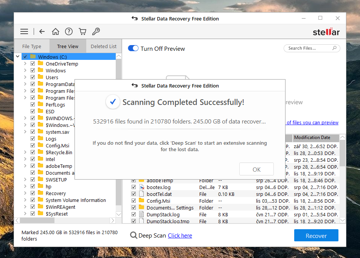This screenshot has width=360, height=258.
Task: Click the Windows (C:) drive folder icon
Action: point(33,56)
